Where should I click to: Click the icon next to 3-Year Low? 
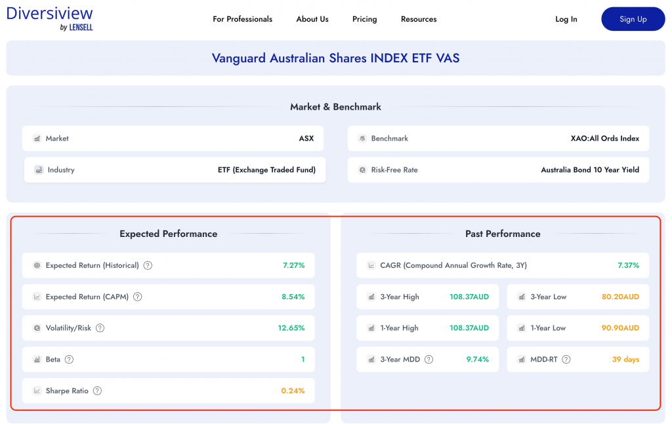[521, 297]
